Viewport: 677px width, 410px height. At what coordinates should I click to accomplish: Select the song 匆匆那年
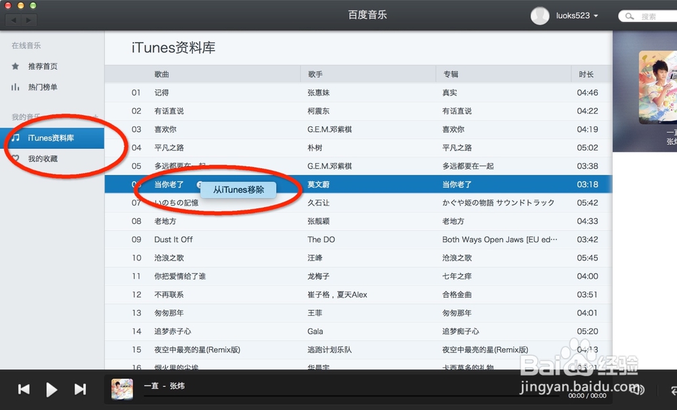point(169,313)
